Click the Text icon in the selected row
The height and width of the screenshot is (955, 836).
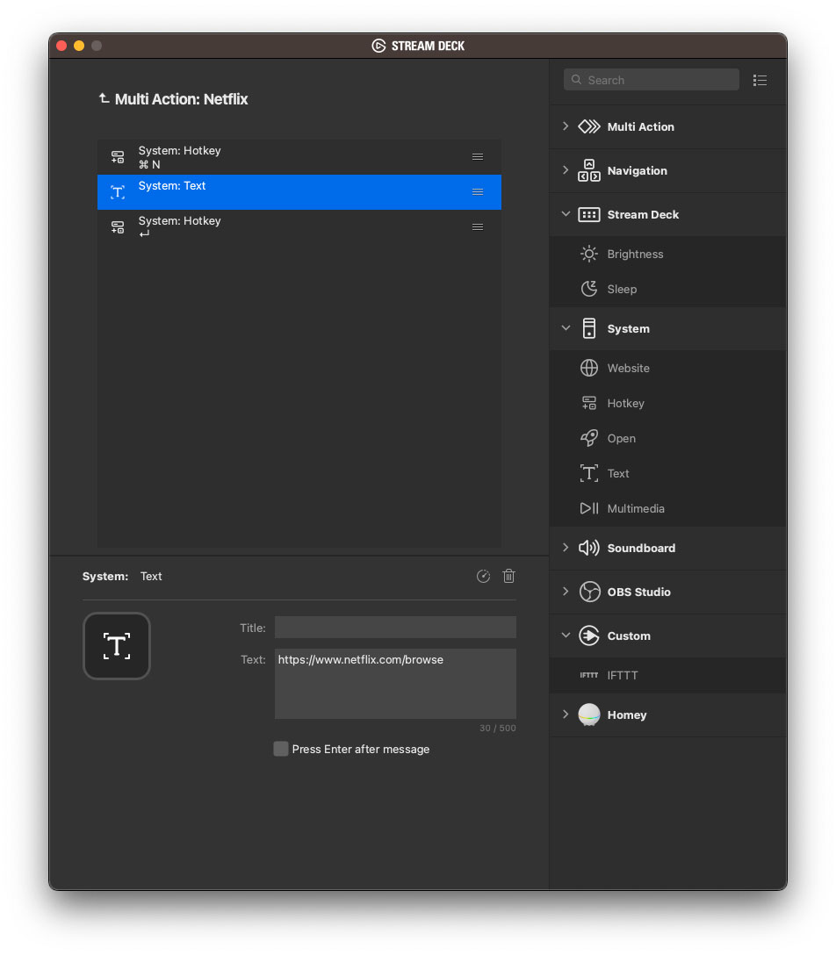pos(118,192)
